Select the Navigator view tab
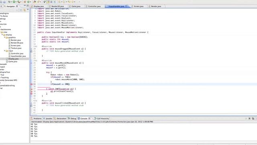 point(11,6)
